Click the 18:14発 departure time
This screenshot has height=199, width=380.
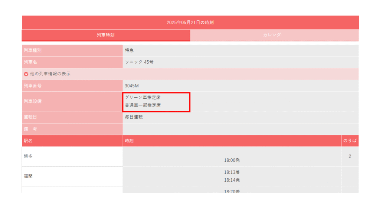232,180
